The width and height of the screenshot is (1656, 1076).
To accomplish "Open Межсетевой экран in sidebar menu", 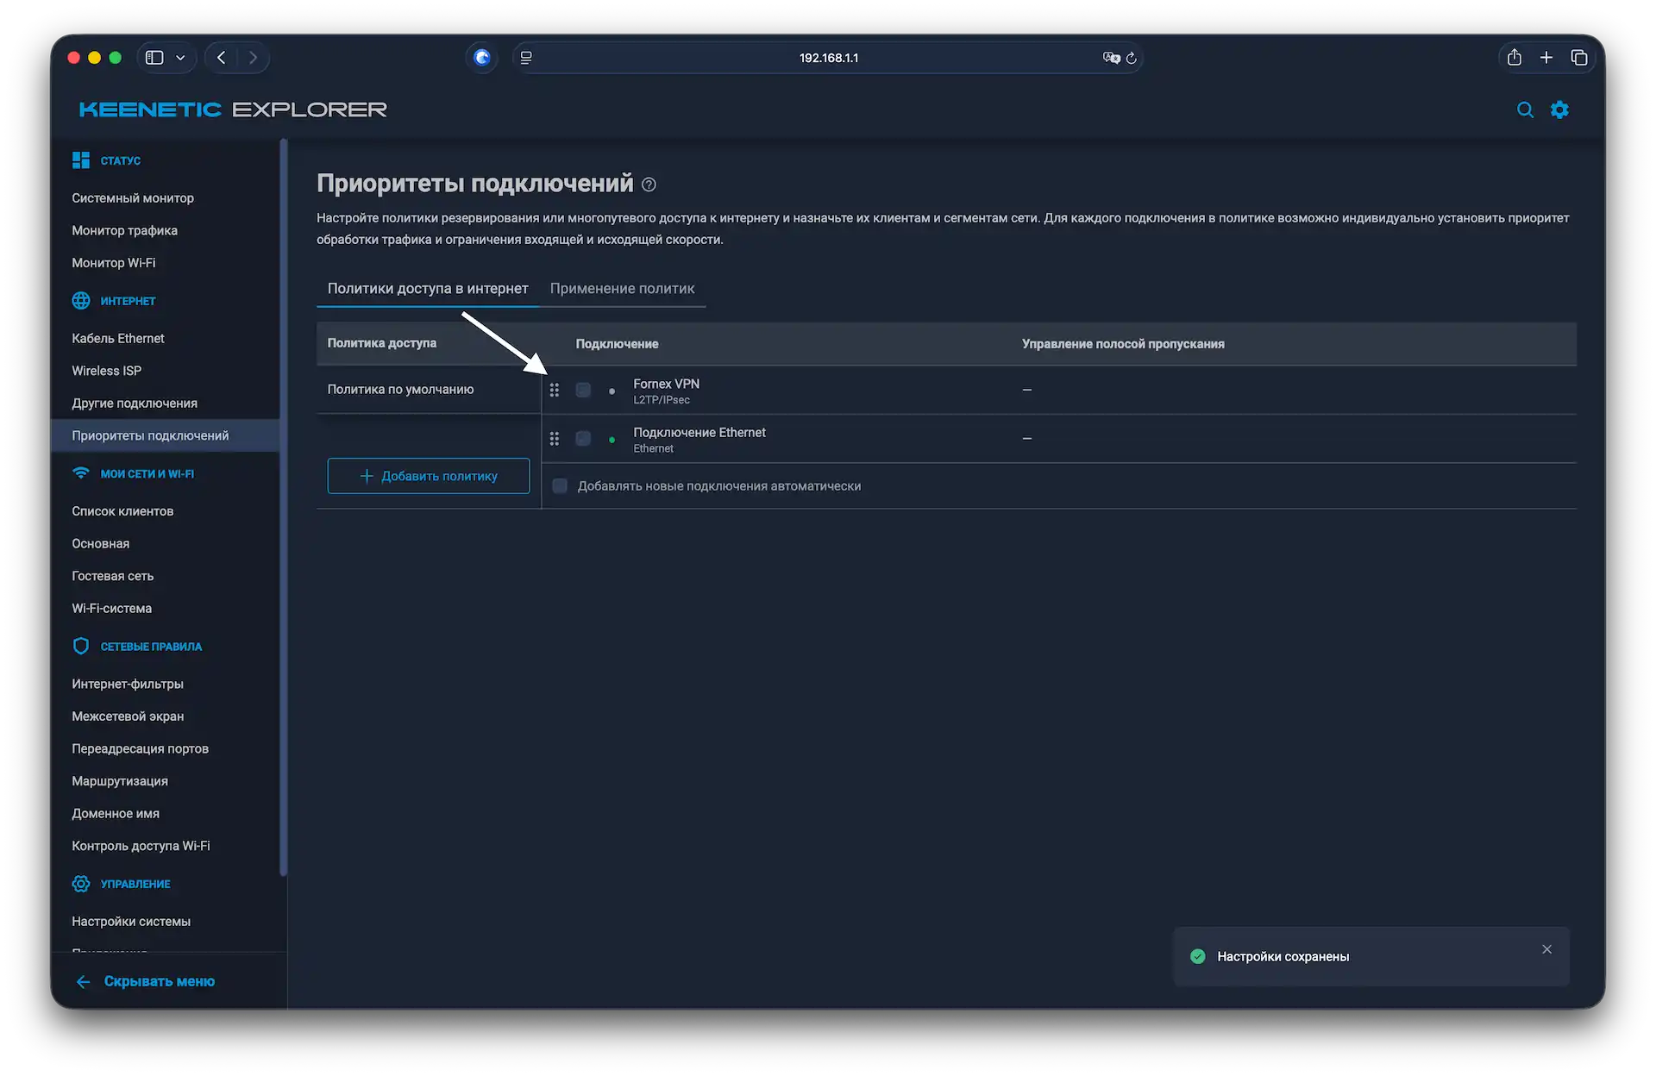I will click(x=128, y=716).
